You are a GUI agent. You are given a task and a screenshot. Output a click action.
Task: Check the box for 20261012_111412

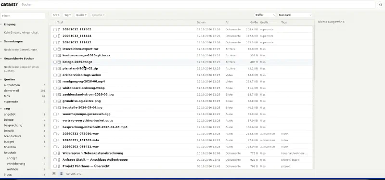[x=55, y=42]
